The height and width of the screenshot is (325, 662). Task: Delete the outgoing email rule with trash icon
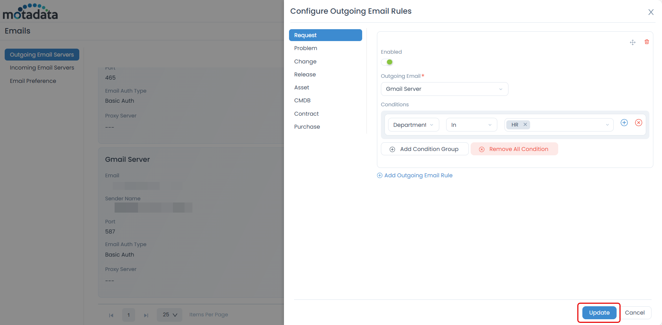[647, 42]
